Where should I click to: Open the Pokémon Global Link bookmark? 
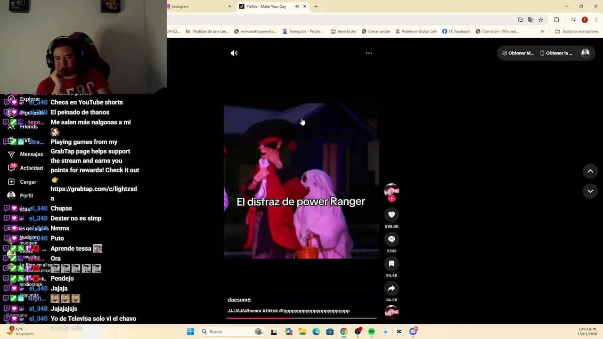(416, 32)
